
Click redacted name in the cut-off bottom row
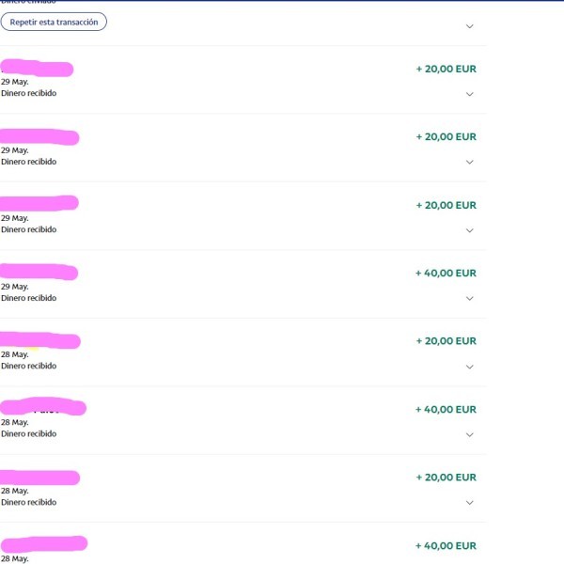[x=44, y=544]
